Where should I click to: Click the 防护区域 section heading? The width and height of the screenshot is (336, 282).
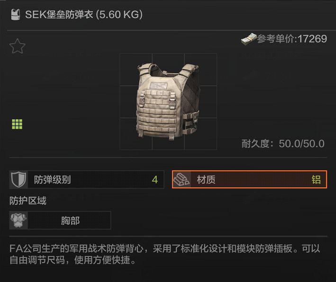pyautogui.click(x=27, y=201)
